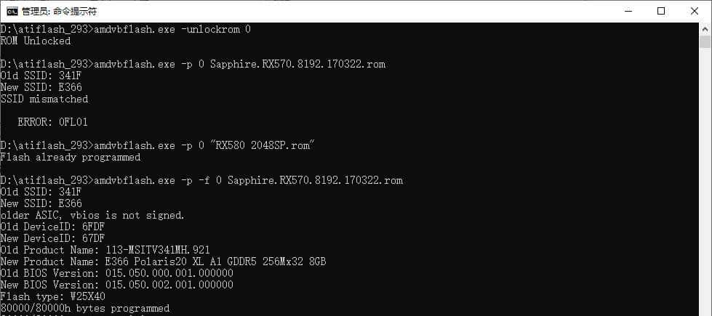Click the "older ASIC, vbios is not signed." line
The width and height of the screenshot is (712, 316).
point(92,215)
